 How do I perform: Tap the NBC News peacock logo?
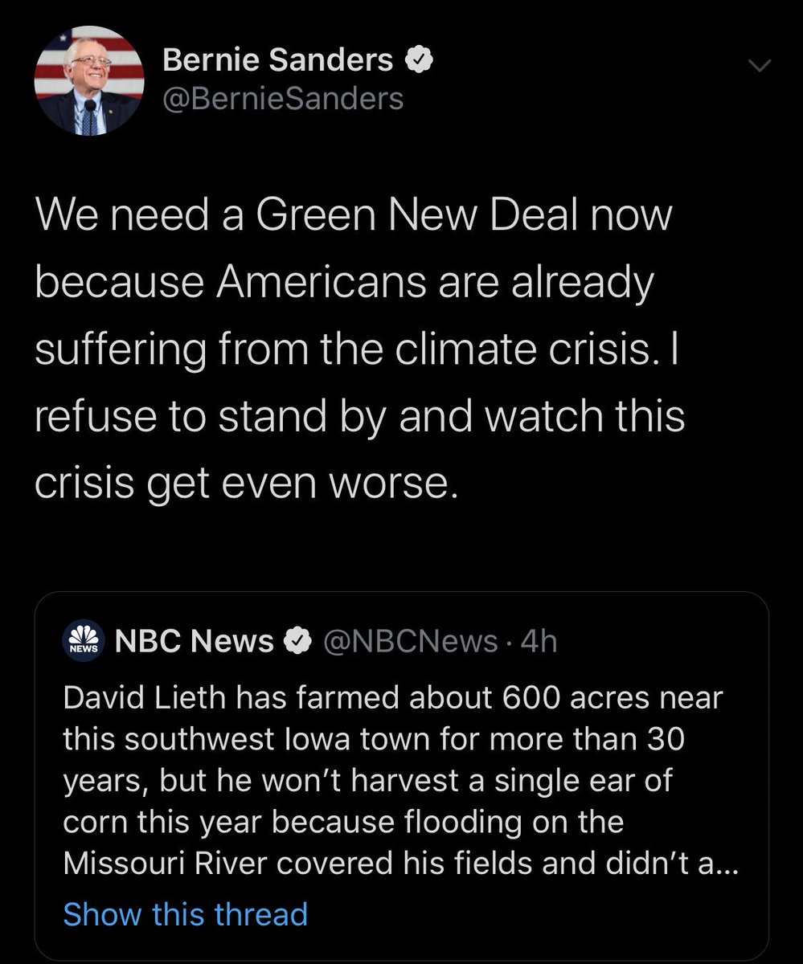click(x=84, y=641)
